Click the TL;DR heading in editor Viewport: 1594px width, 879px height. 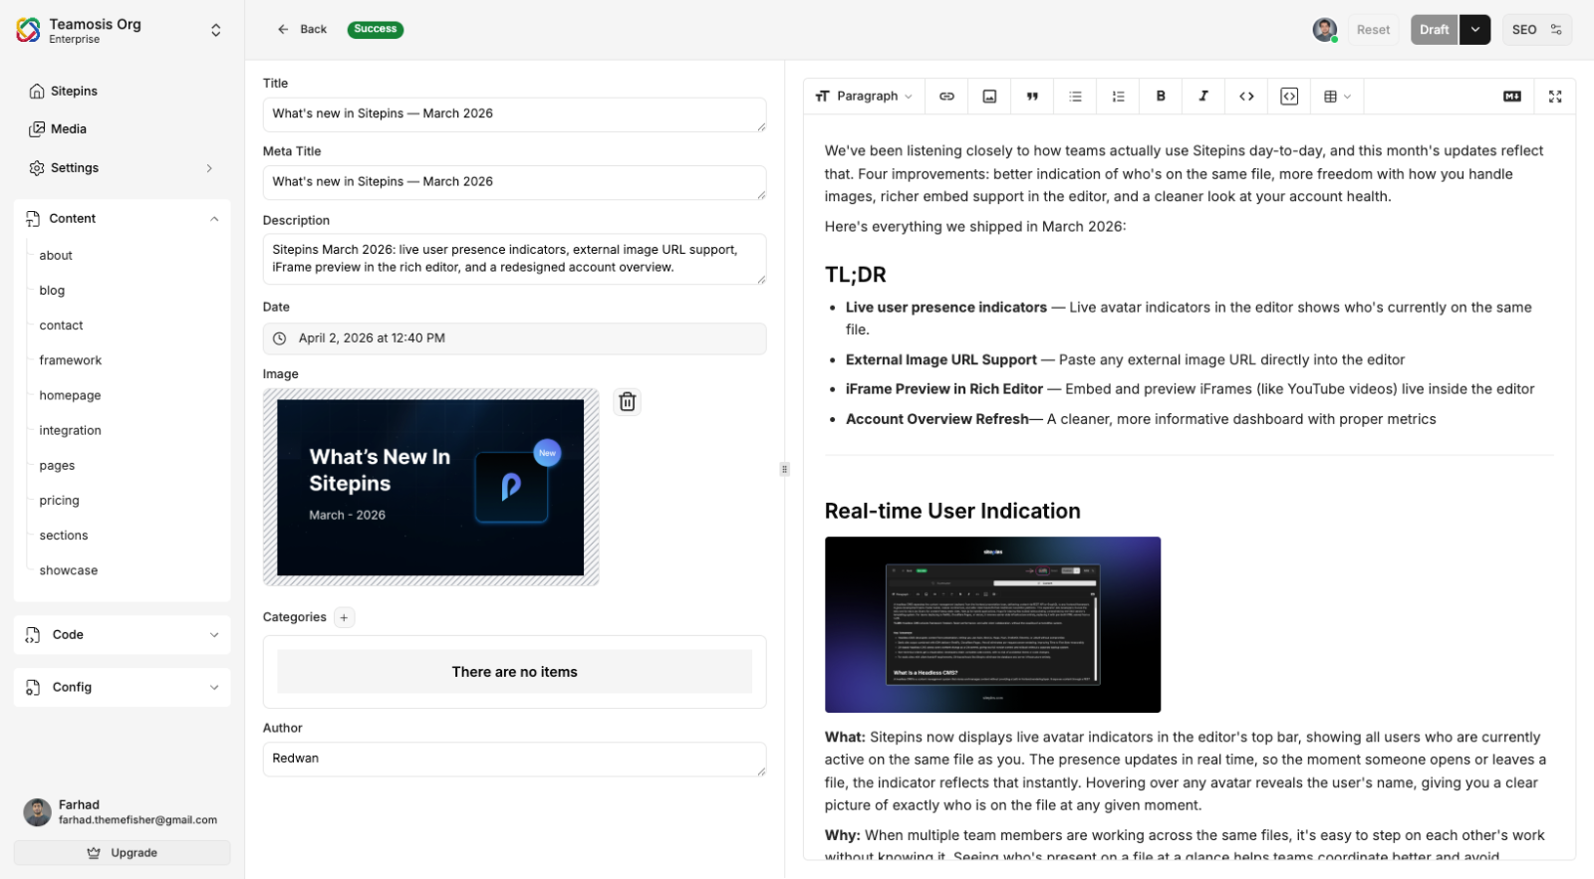tap(855, 275)
